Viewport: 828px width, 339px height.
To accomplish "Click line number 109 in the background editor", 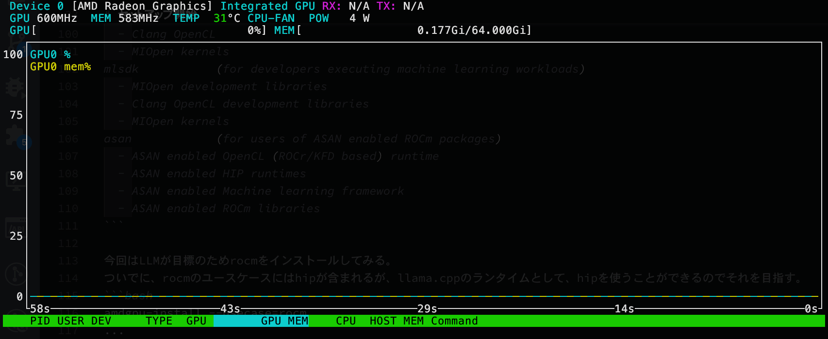I will pyautogui.click(x=68, y=191).
